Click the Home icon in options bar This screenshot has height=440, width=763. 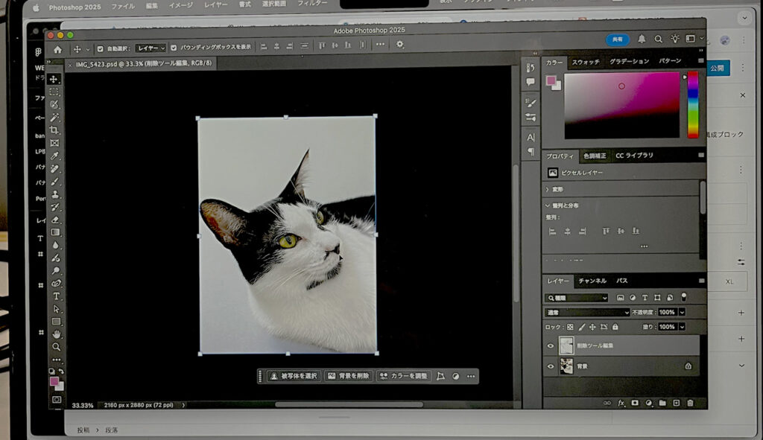[57, 48]
